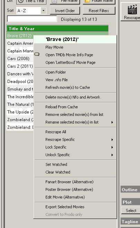Click the clock icon on the Title & Year button
This screenshot has width=140, height=228.
21,1
